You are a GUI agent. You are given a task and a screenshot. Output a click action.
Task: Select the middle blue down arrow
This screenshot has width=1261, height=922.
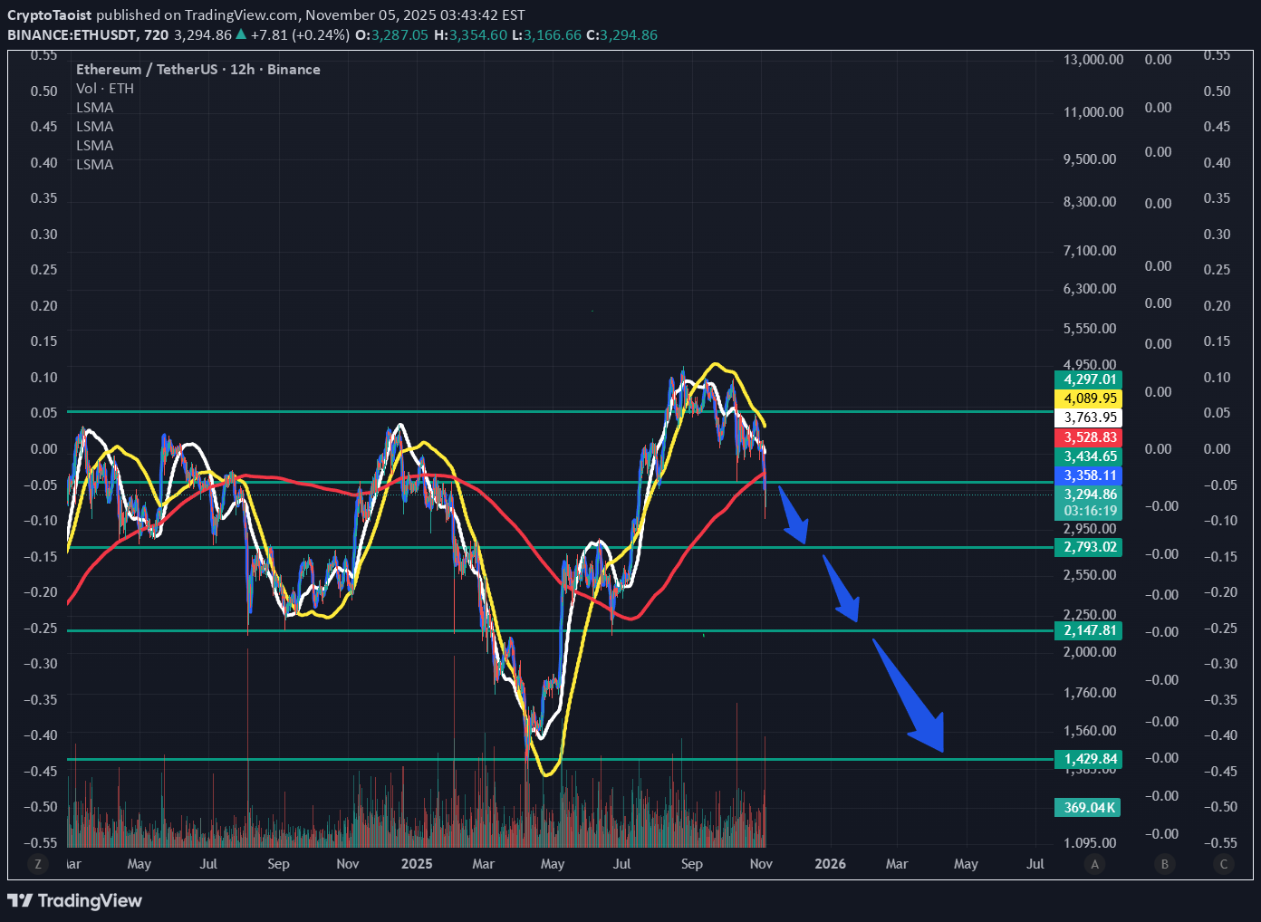[x=842, y=591]
